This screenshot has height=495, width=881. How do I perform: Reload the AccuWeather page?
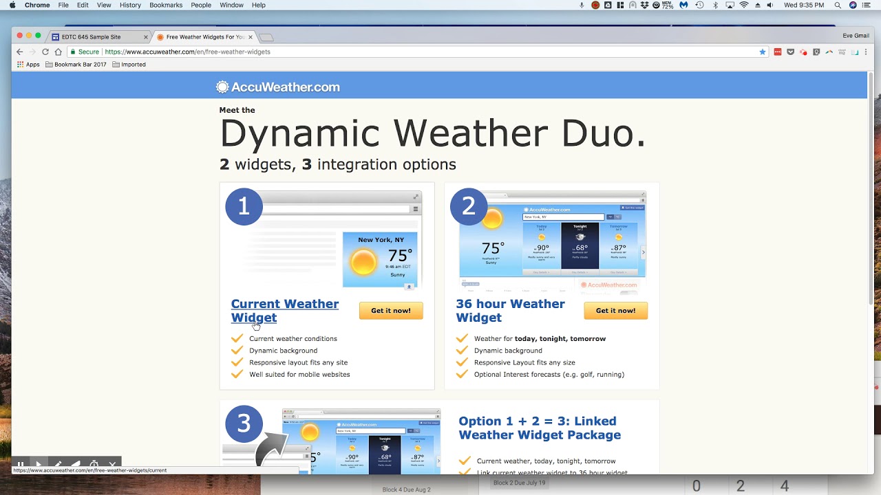tap(45, 52)
